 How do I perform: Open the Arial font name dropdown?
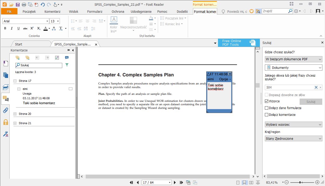[47, 21]
